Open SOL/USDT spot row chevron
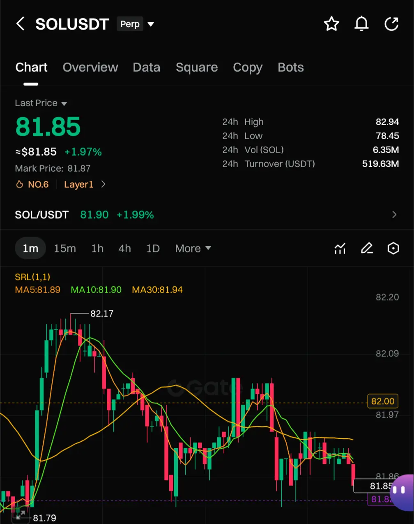 [x=394, y=214]
